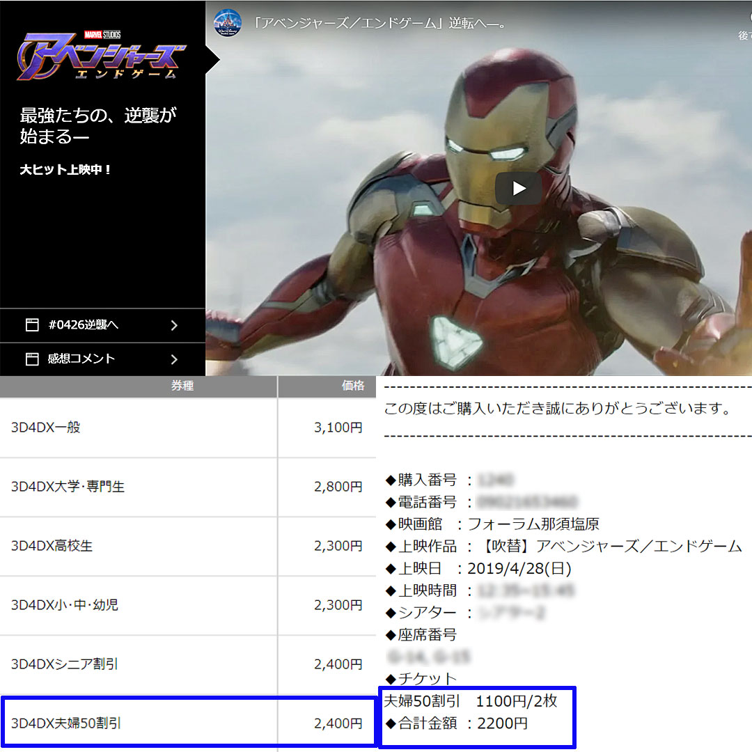Click the 夫婦50割引 1100円/2枚 ticket line
Viewport: 752px width, 752px height.
tap(471, 702)
